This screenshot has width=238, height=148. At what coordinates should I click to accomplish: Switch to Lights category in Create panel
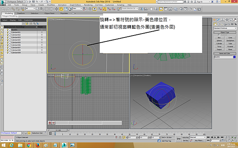click(222, 24)
